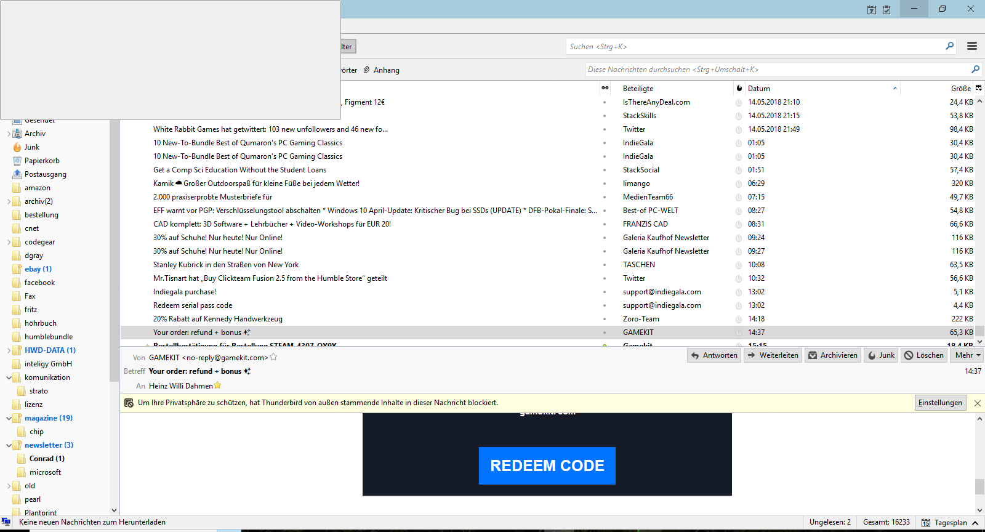Open the Postausgang outbox folder

click(x=45, y=174)
